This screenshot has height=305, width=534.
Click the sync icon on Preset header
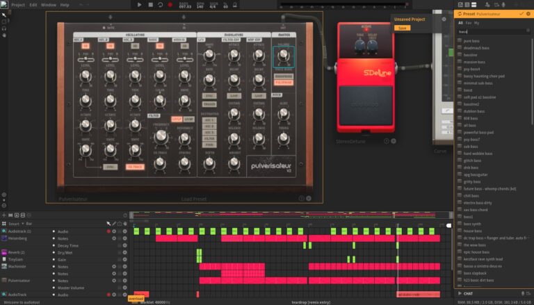(x=460, y=14)
